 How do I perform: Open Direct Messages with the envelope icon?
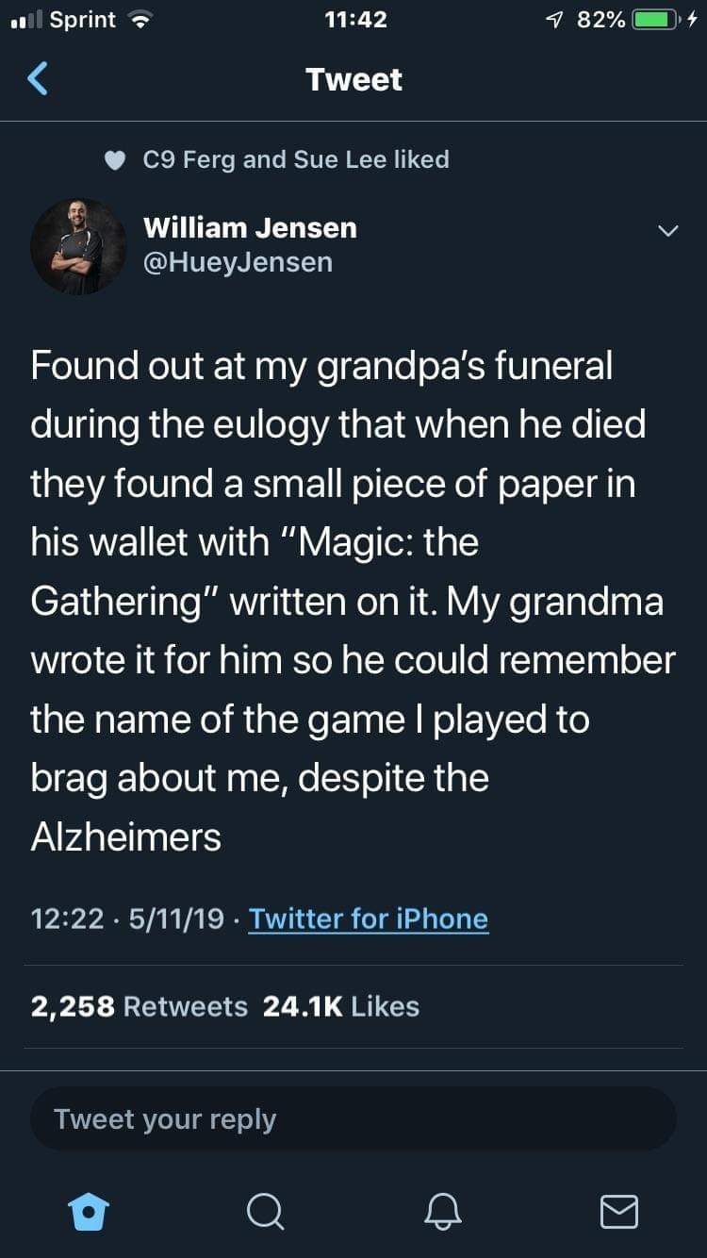tap(618, 1213)
